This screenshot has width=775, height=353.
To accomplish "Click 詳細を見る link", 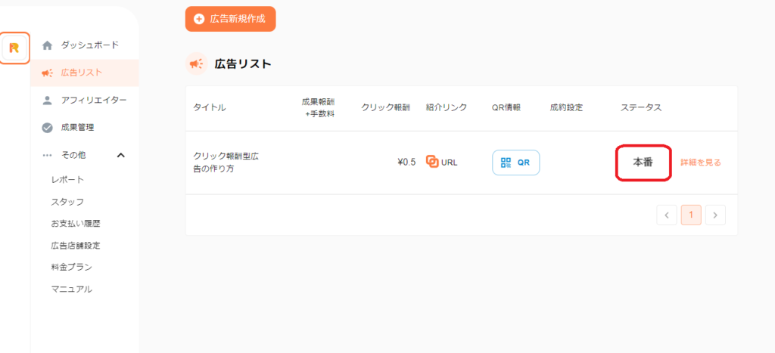I will coord(701,163).
